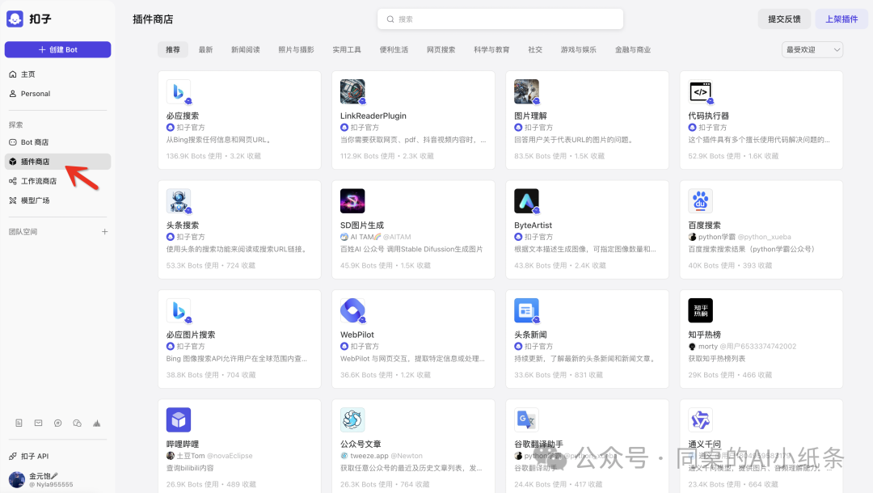Click the SD图片生成 plugin icon
Image resolution: width=873 pixels, height=493 pixels.
coord(352,200)
